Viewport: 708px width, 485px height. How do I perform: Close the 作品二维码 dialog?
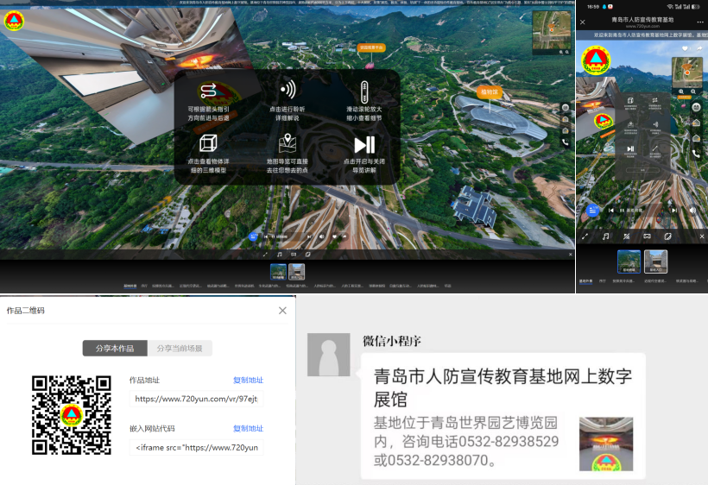[282, 311]
